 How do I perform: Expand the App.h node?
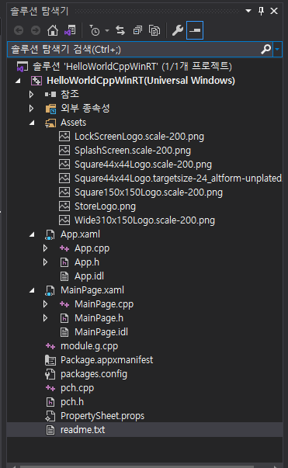(x=45, y=262)
